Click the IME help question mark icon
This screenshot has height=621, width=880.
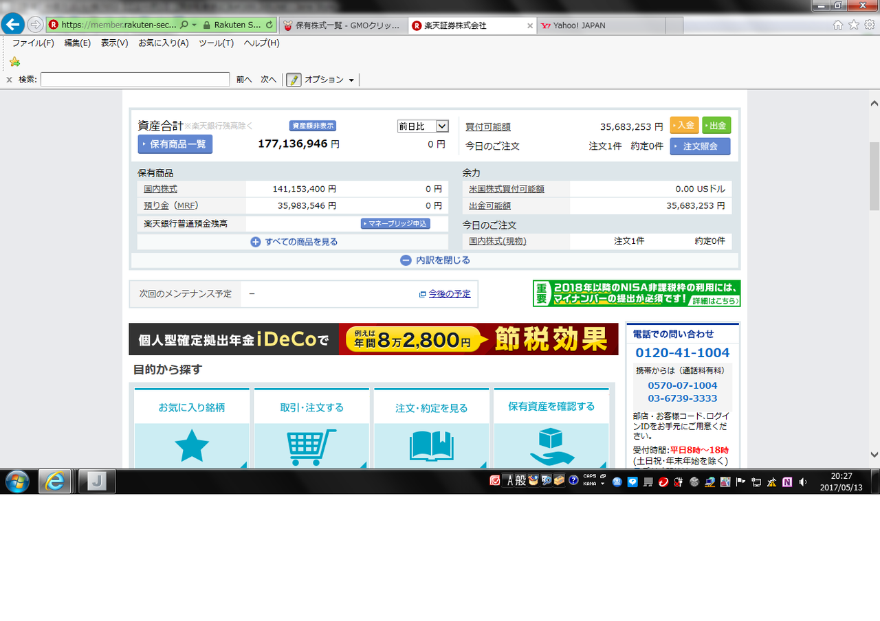pyautogui.click(x=573, y=481)
